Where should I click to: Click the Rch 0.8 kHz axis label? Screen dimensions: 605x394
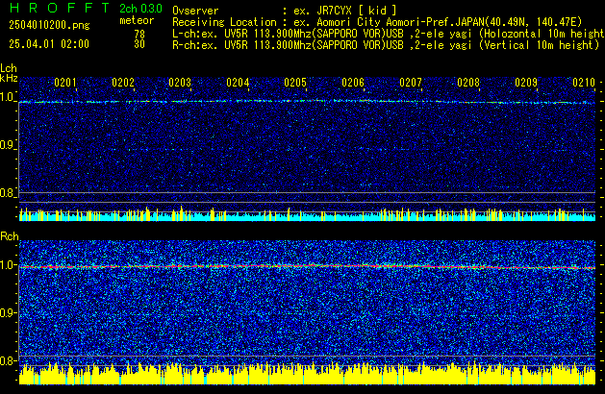(x=7, y=360)
